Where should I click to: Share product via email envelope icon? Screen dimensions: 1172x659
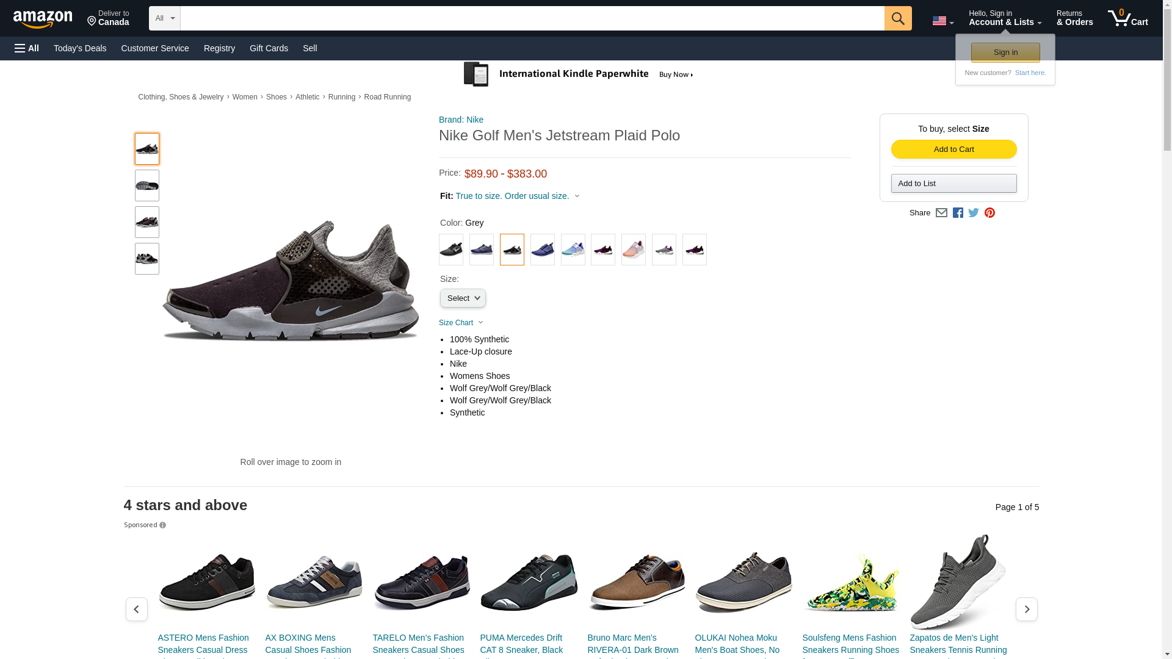pos(941,213)
